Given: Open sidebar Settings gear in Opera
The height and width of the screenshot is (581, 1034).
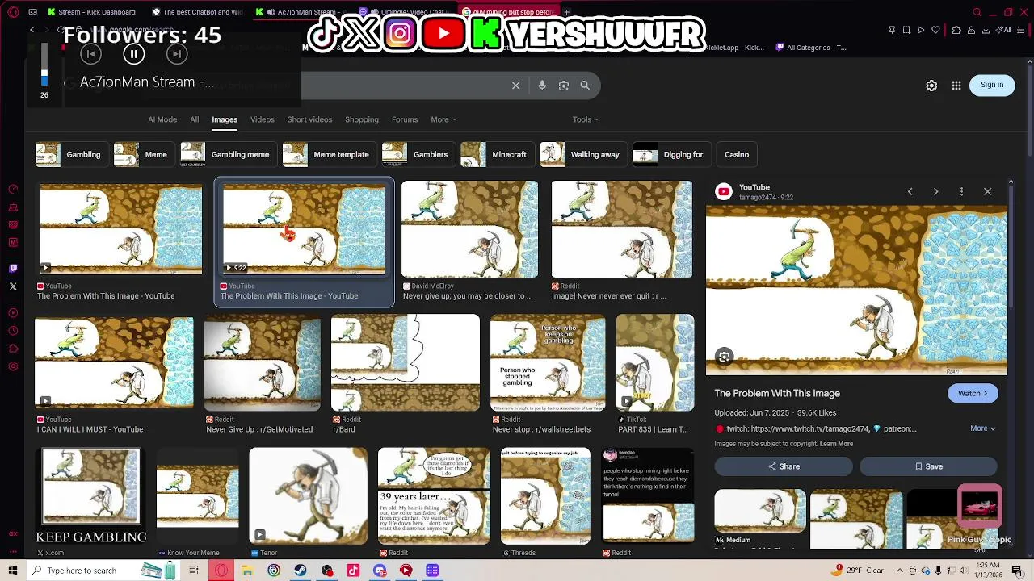Looking at the screenshot, I should point(13,366).
